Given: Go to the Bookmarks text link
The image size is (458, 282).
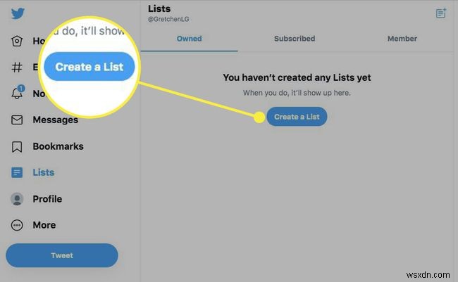Looking at the screenshot, I should [x=58, y=146].
